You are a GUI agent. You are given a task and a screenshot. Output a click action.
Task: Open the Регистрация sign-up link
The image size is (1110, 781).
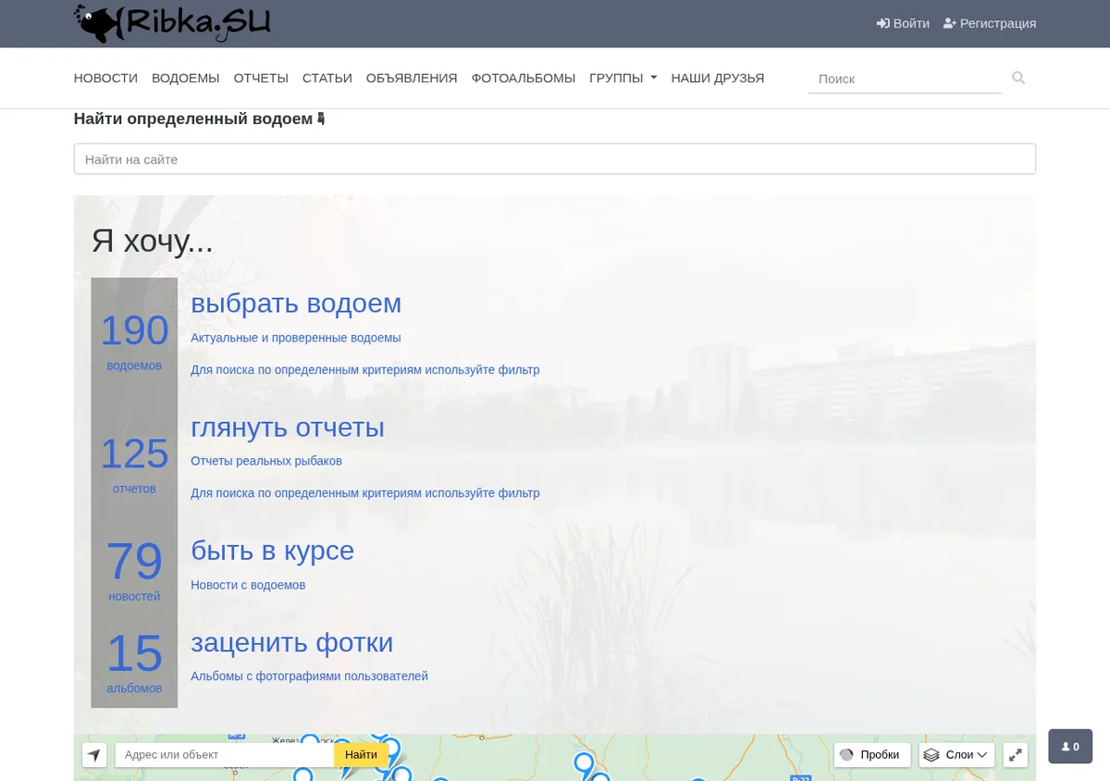(x=990, y=23)
